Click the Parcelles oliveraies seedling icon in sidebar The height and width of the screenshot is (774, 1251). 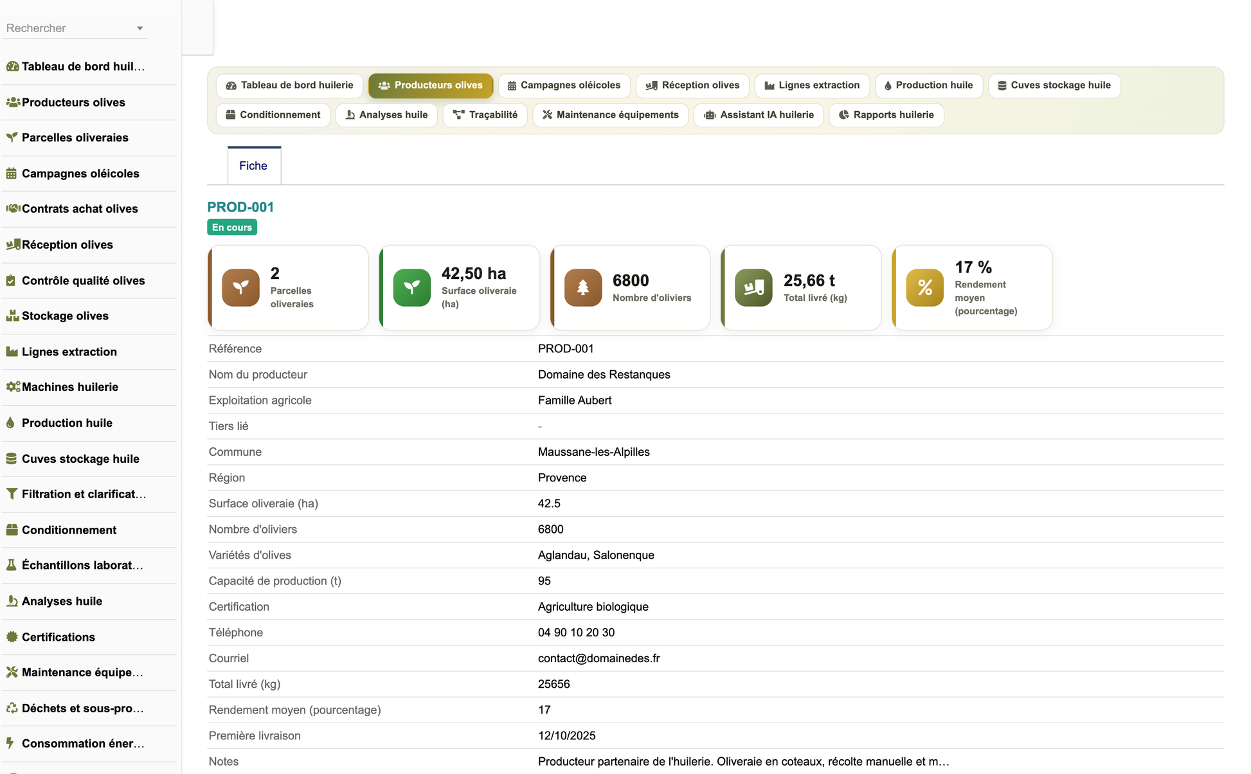[x=12, y=138]
